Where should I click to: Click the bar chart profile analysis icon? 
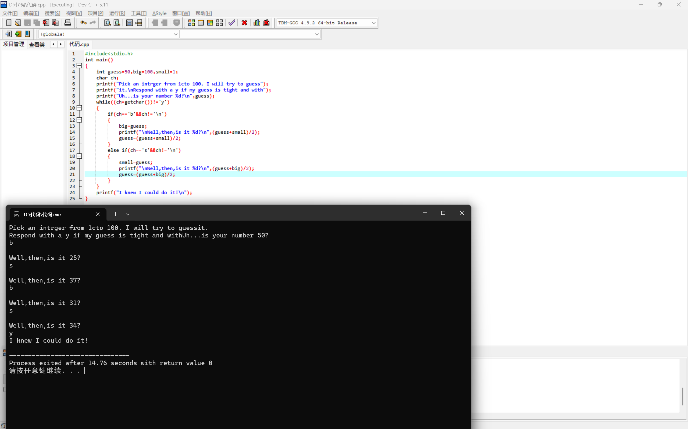click(x=257, y=23)
